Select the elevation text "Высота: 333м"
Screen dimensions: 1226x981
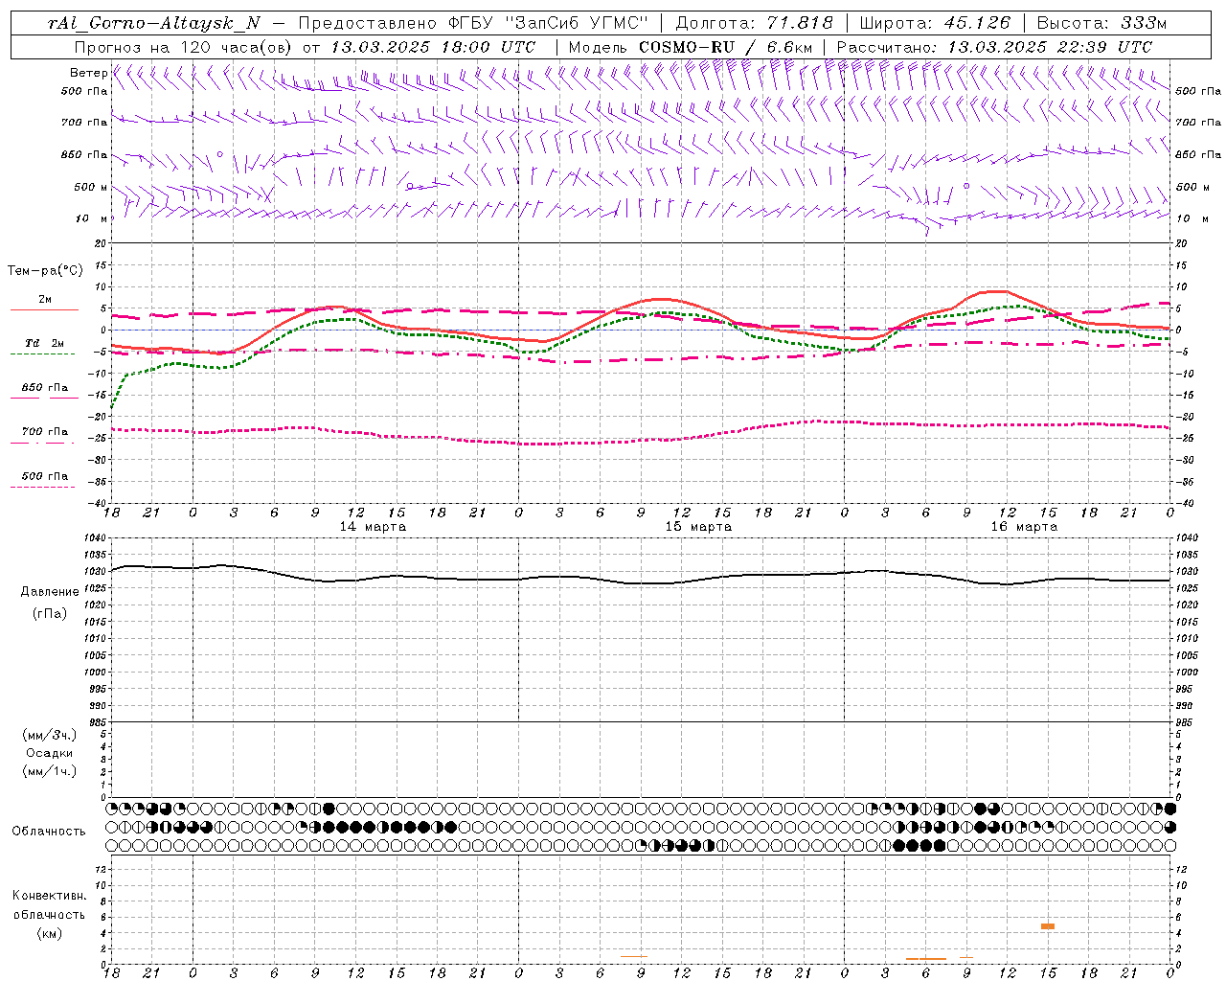pos(1102,23)
